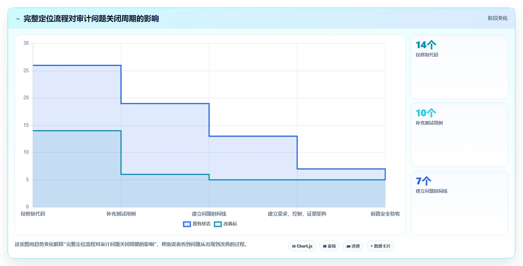
Task: Click the x-axis label 补充测试用例
Action: 121,214
